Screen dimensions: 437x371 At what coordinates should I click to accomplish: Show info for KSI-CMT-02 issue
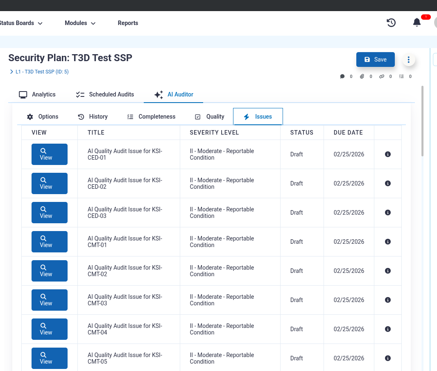coord(388,271)
